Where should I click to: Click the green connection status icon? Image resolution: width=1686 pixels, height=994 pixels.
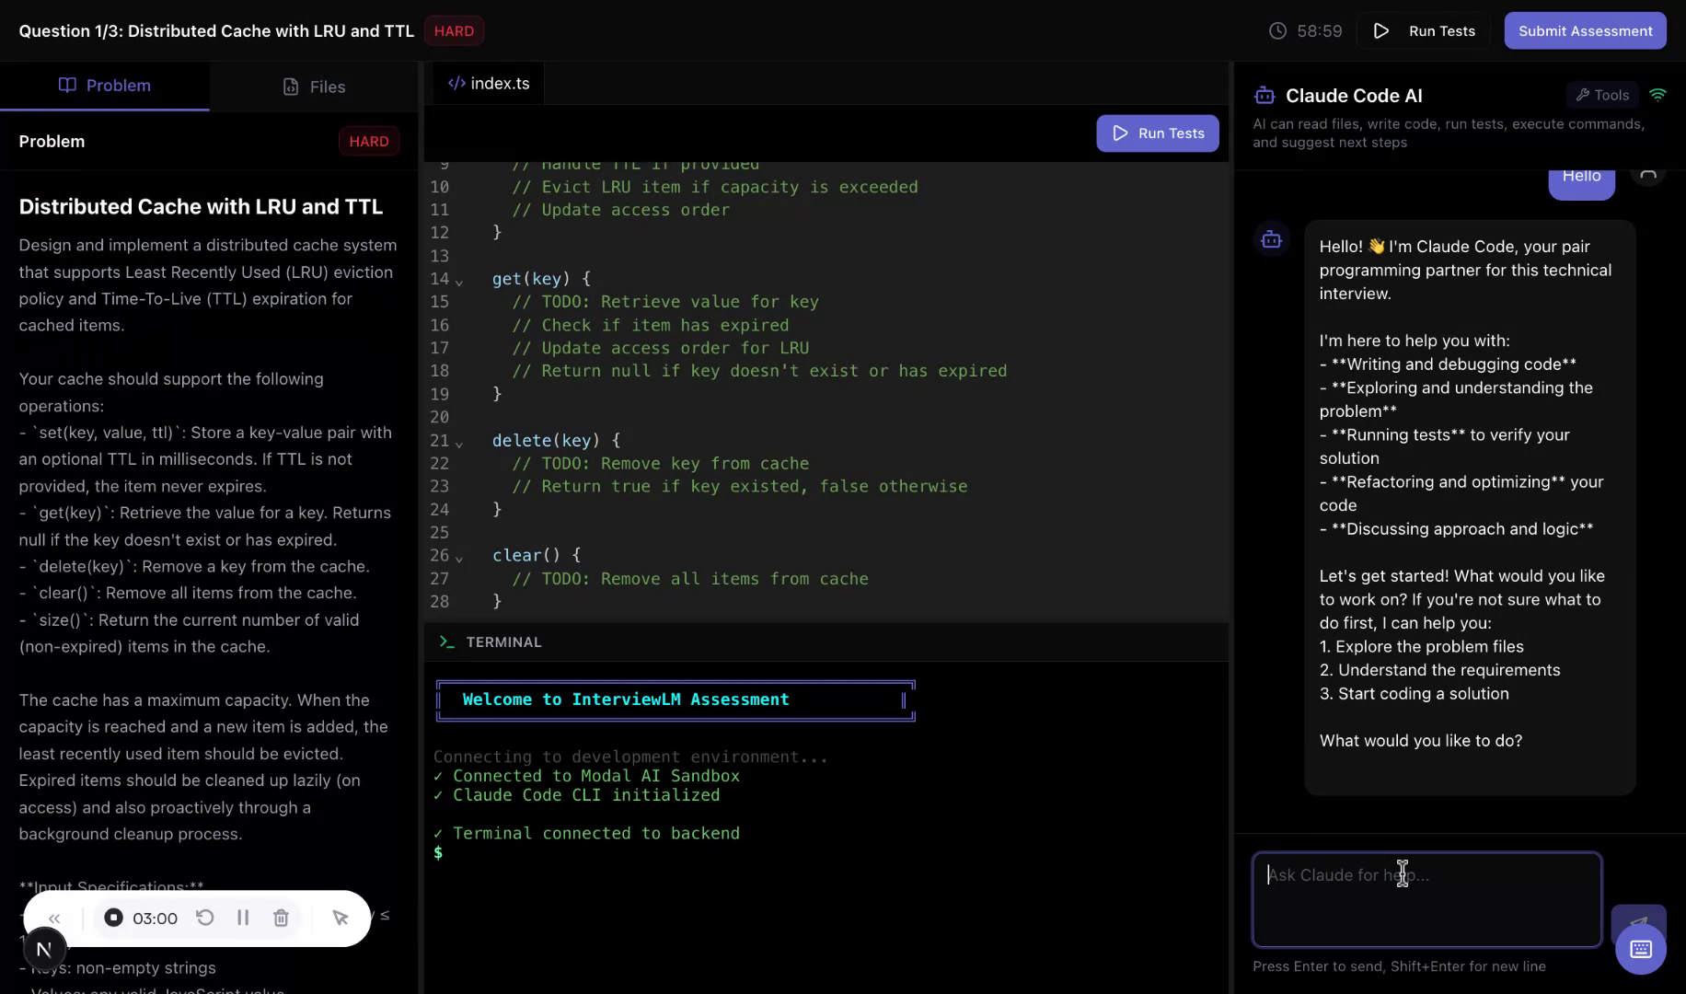click(1659, 94)
